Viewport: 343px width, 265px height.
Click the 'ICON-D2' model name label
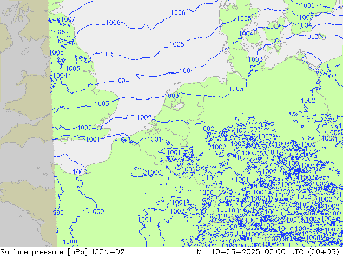pos(109,252)
